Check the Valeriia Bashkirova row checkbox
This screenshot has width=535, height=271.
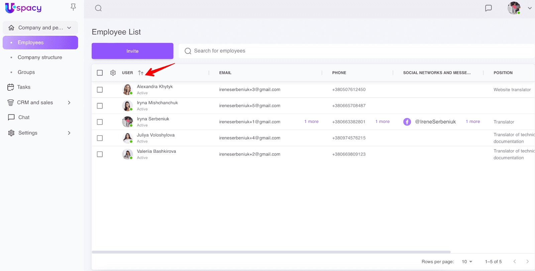pyautogui.click(x=100, y=154)
